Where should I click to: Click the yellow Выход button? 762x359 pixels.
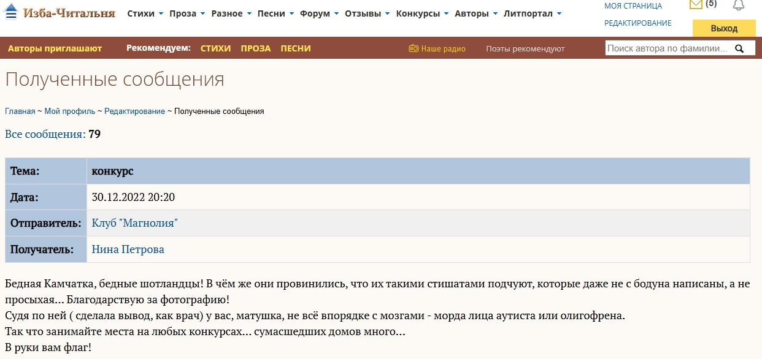tap(724, 28)
